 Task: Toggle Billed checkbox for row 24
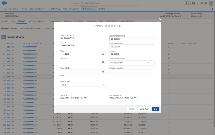169,132
